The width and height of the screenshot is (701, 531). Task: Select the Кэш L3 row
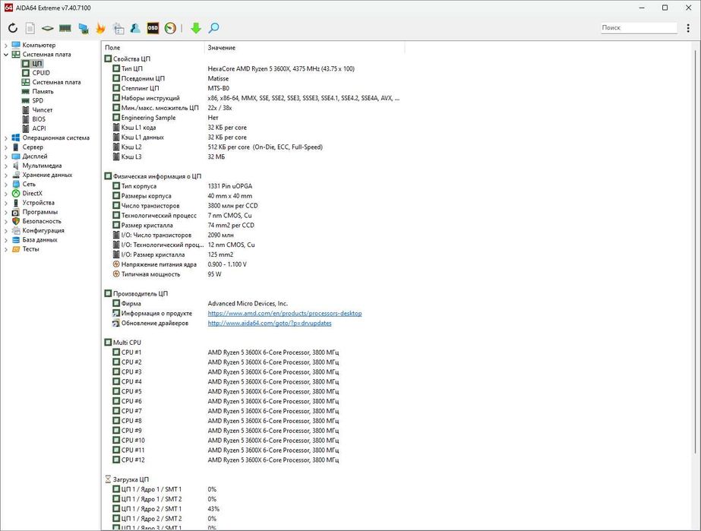(x=255, y=156)
